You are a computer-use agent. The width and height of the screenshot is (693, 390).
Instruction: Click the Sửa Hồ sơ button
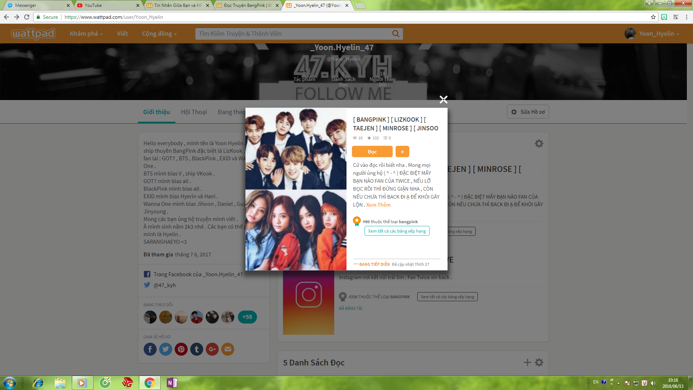click(528, 112)
